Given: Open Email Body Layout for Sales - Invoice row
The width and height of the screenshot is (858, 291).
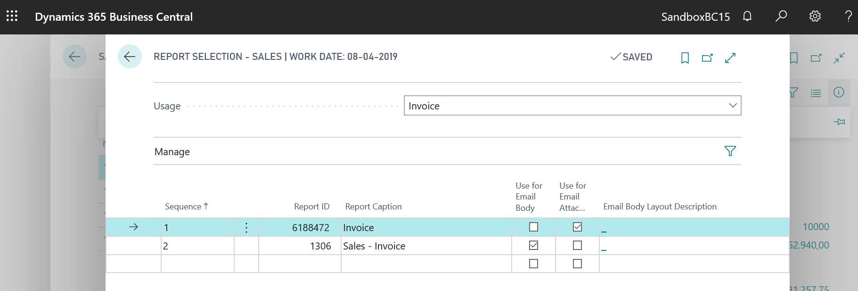Looking at the screenshot, I should click(604, 250).
